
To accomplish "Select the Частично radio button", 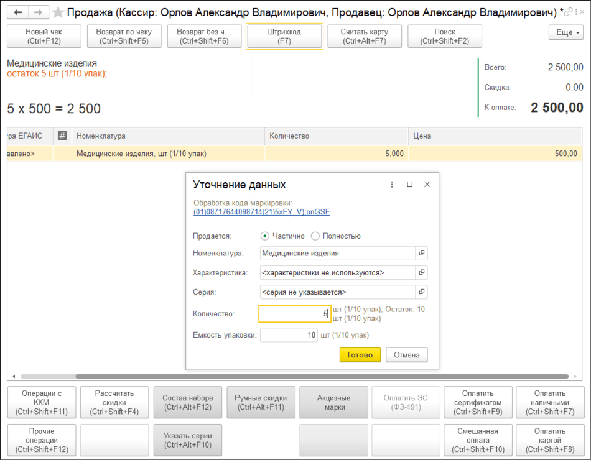I will pos(265,236).
